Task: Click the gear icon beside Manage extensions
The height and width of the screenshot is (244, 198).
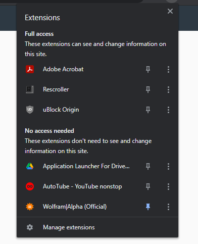Action: pyautogui.click(x=30, y=227)
